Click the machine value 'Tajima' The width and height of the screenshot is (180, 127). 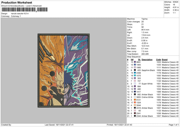(144, 19)
